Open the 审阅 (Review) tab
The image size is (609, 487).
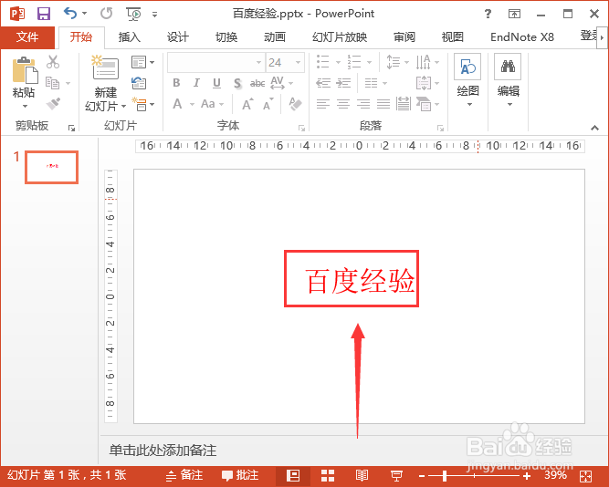click(404, 37)
